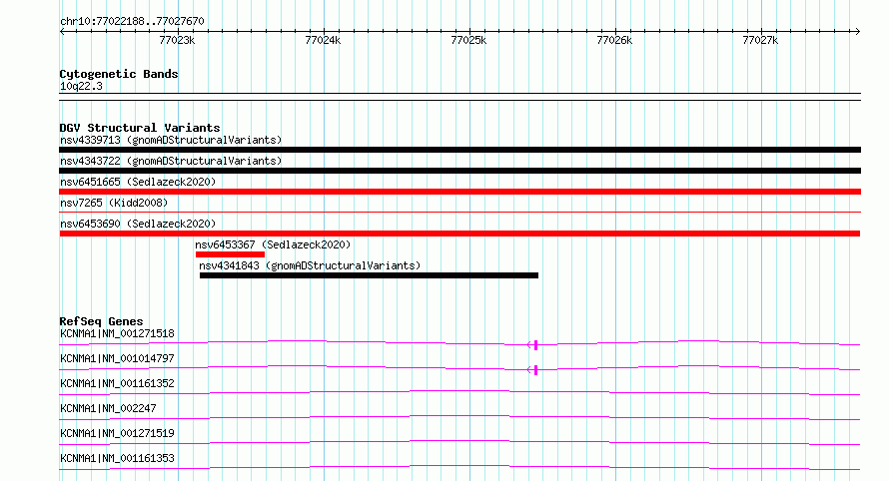Screen dimensions: 889x481
Task: Select transcript KCNMA1|NM_001271518 label
Action: pos(117,333)
